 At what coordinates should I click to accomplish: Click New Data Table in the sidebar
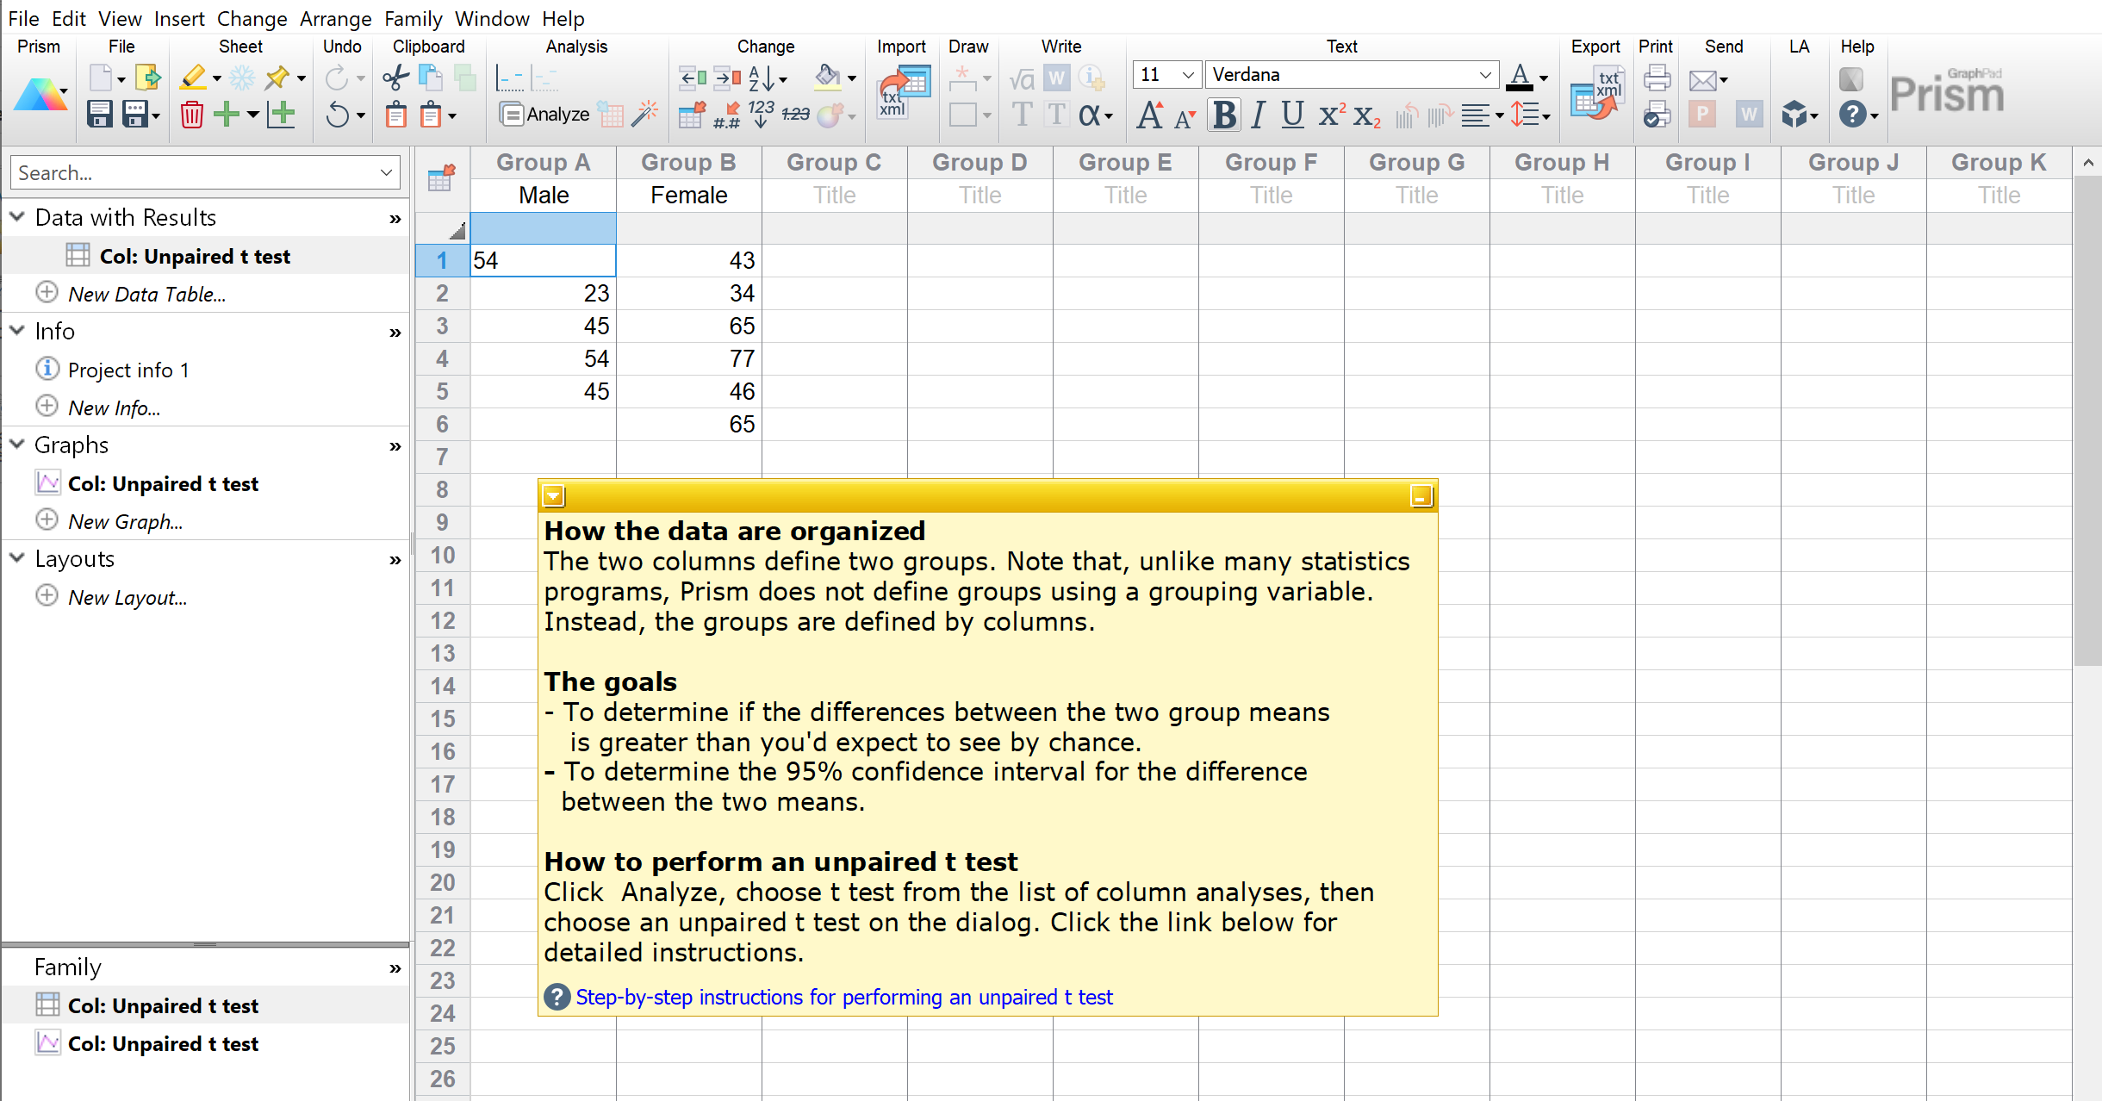[146, 293]
